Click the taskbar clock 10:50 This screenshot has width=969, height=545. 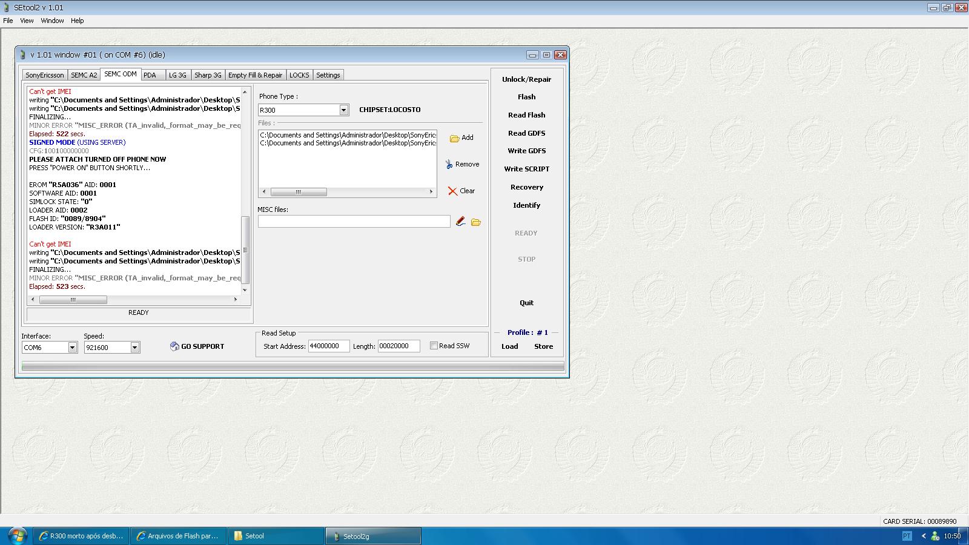(952, 536)
